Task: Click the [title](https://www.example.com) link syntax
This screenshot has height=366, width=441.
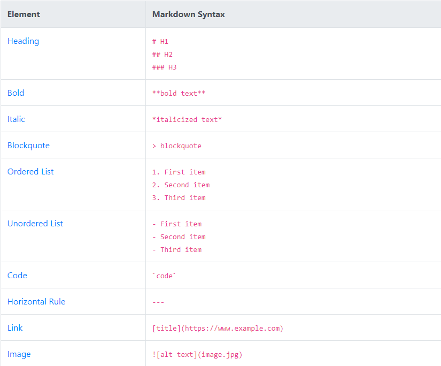Action: 218,329
